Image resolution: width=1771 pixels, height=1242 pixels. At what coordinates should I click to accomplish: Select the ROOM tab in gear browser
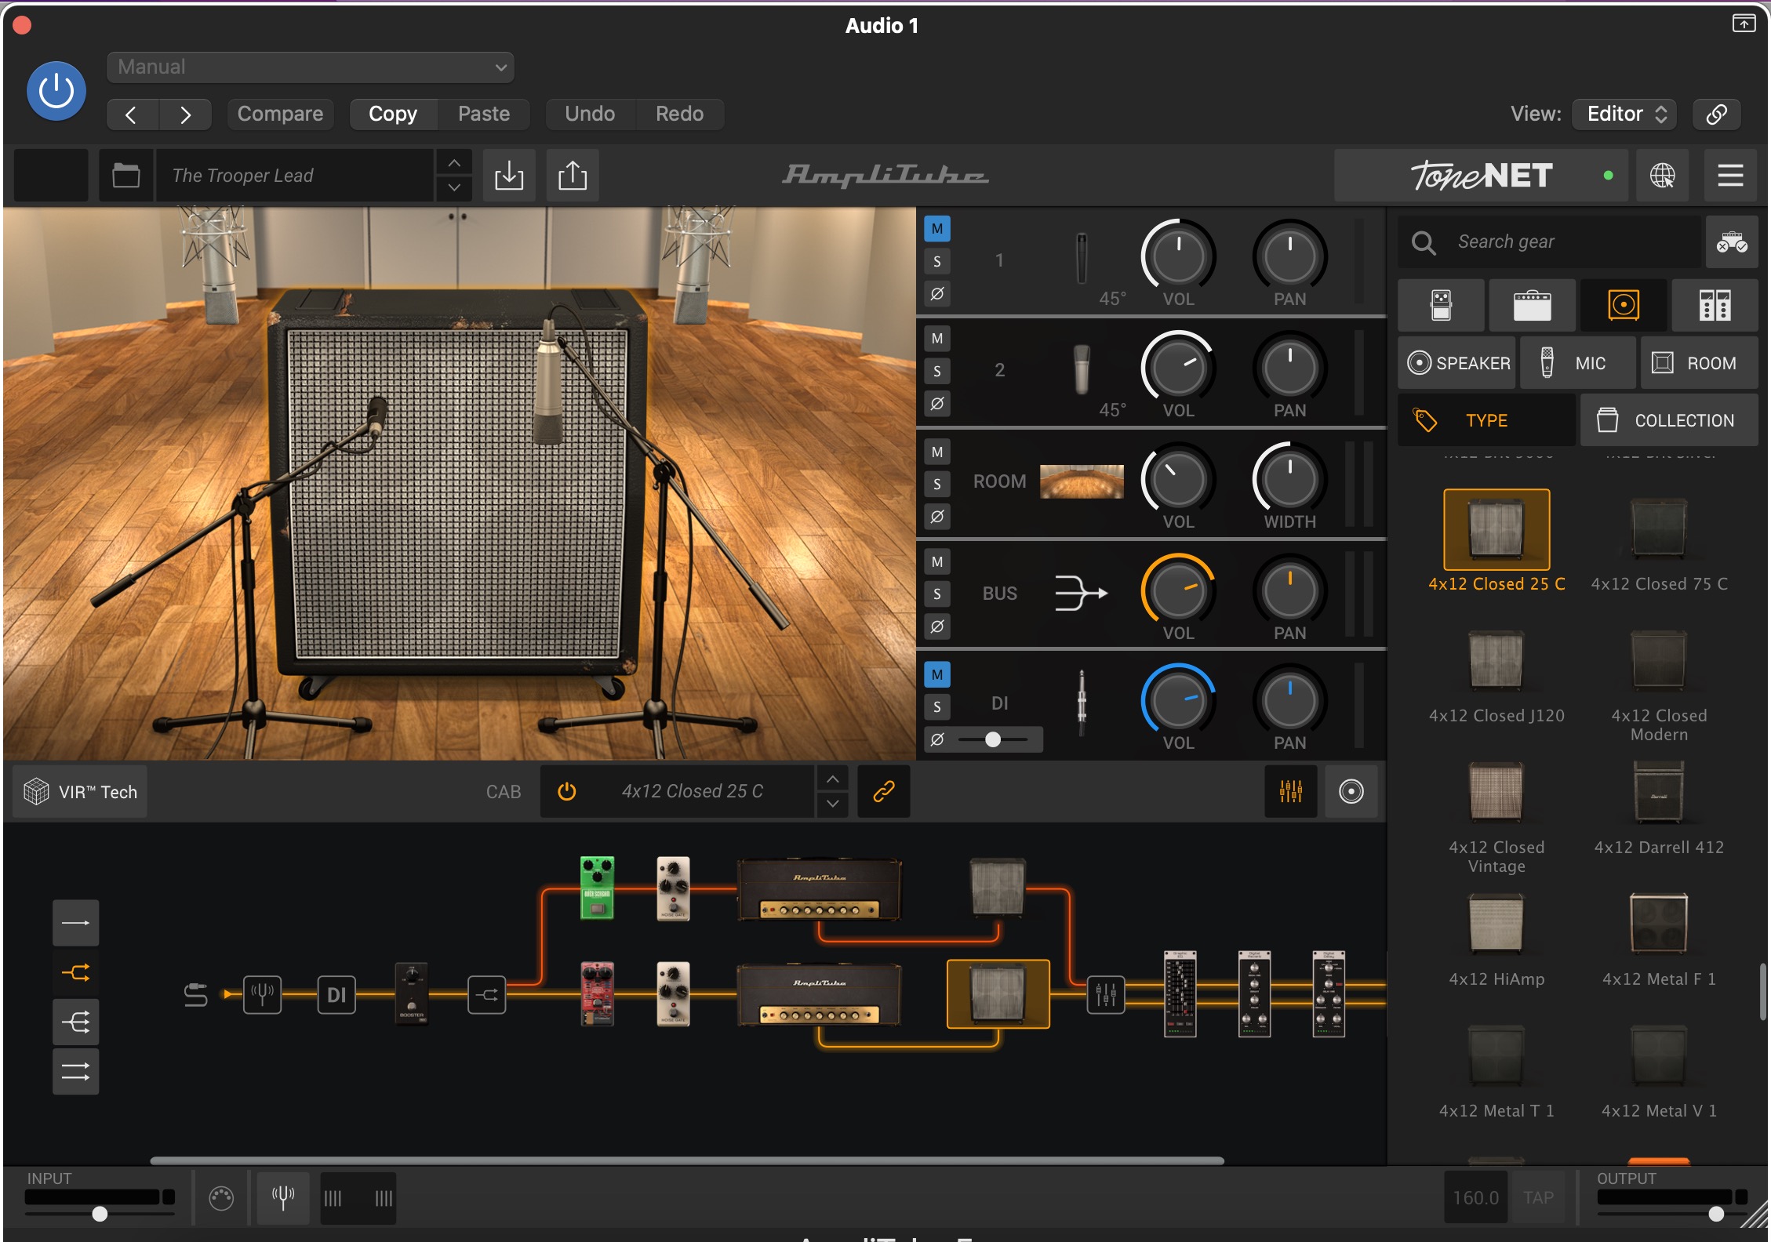pyautogui.click(x=1699, y=363)
